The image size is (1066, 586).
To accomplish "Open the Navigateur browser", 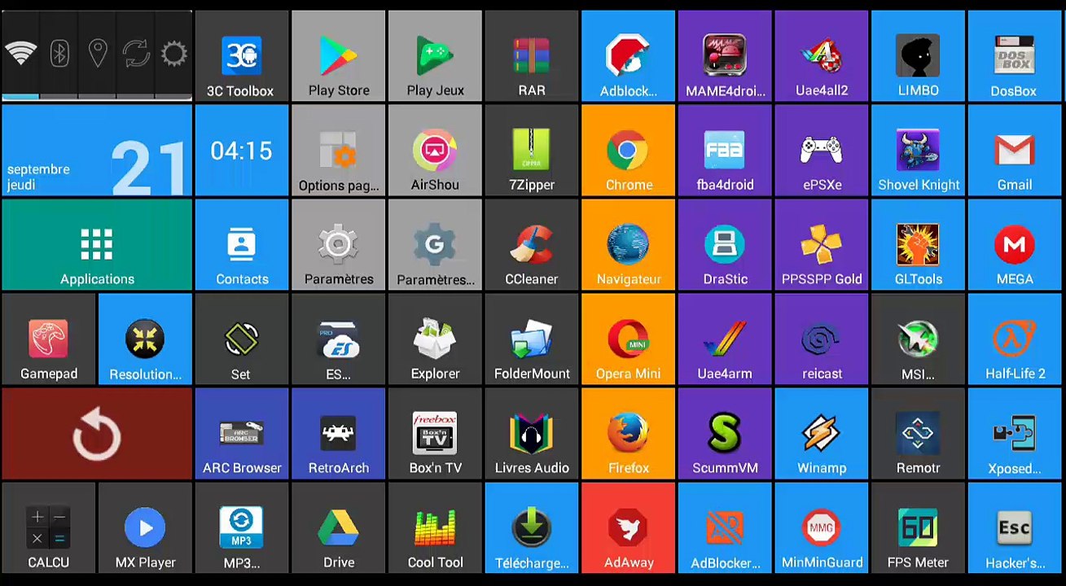I will point(628,245).
